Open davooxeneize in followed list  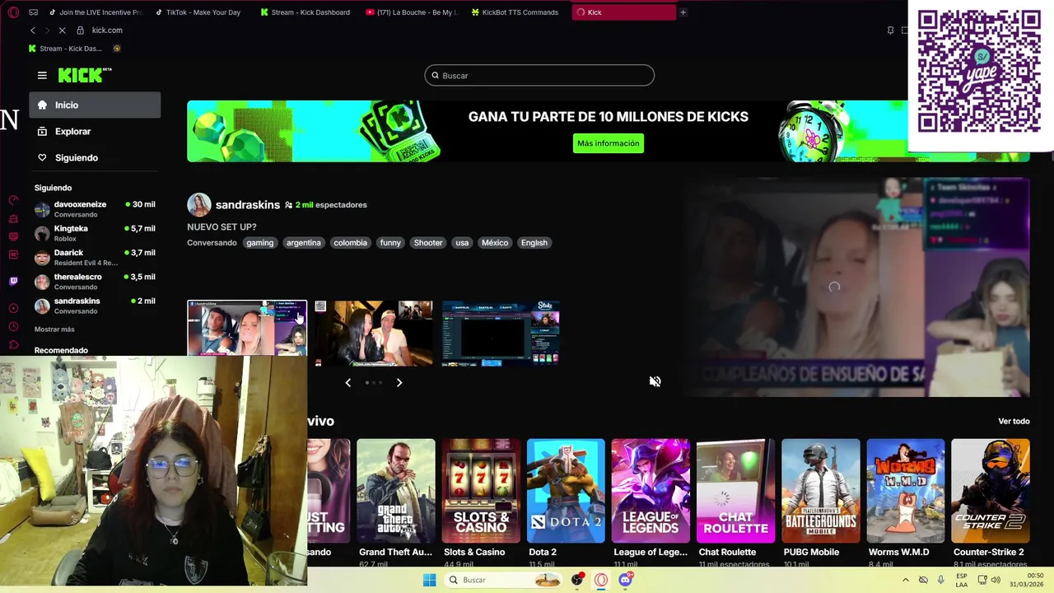[x=95, y=209]
